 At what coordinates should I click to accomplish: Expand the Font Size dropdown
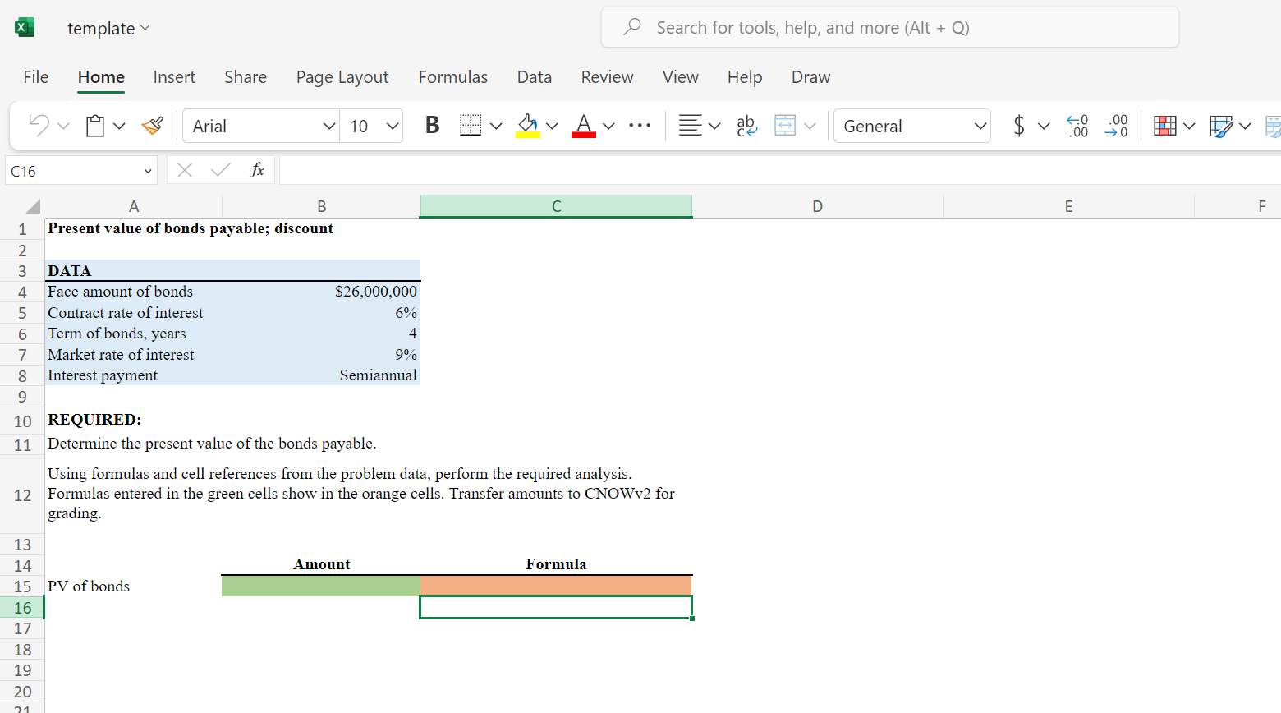pyautogui.click(x=392, y=125)
